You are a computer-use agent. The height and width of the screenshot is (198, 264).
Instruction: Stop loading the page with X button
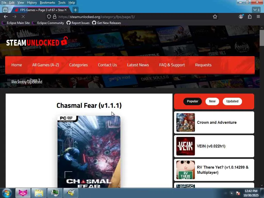coord(23,16)
